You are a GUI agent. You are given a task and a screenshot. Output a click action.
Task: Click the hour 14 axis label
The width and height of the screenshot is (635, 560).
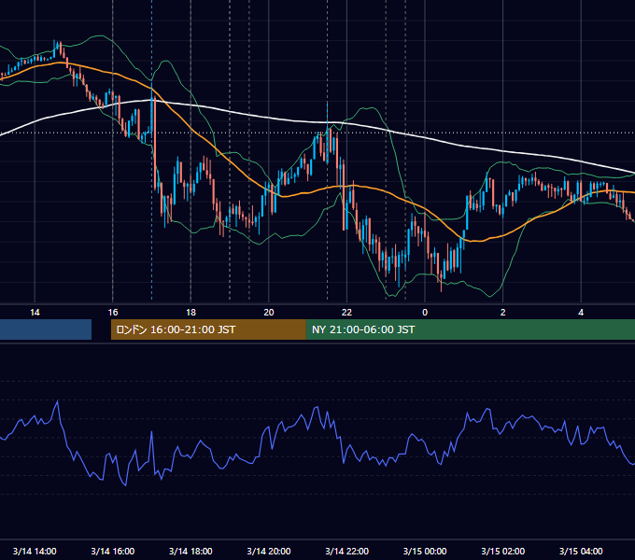[x=35, y=313]
